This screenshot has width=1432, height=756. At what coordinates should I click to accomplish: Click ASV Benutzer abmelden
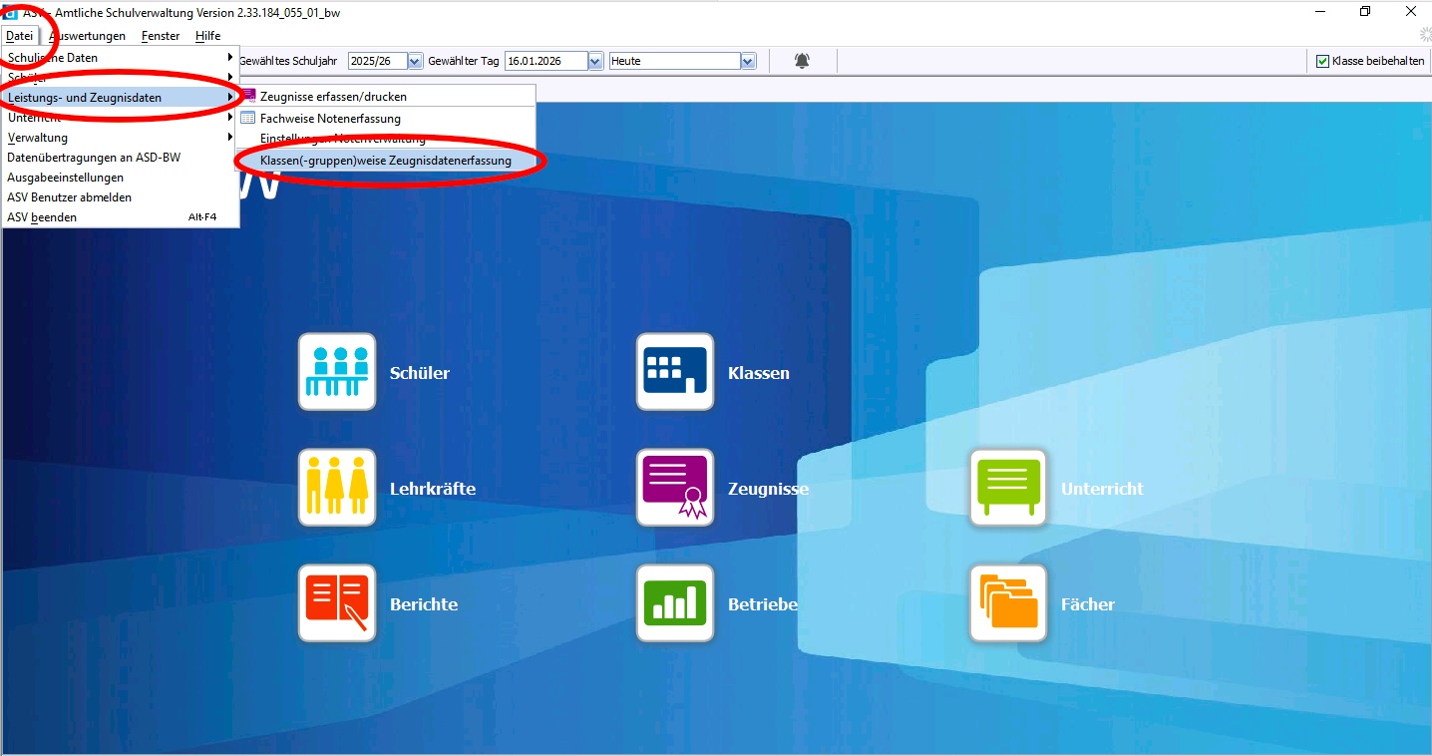pyautogui.click(x=70, y=197)
